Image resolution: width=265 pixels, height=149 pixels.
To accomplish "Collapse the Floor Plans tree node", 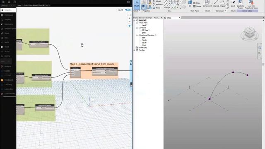I will coord(137,23).
